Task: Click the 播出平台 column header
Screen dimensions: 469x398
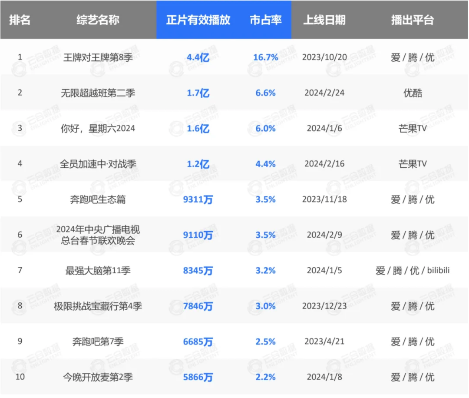Action: 412,20
